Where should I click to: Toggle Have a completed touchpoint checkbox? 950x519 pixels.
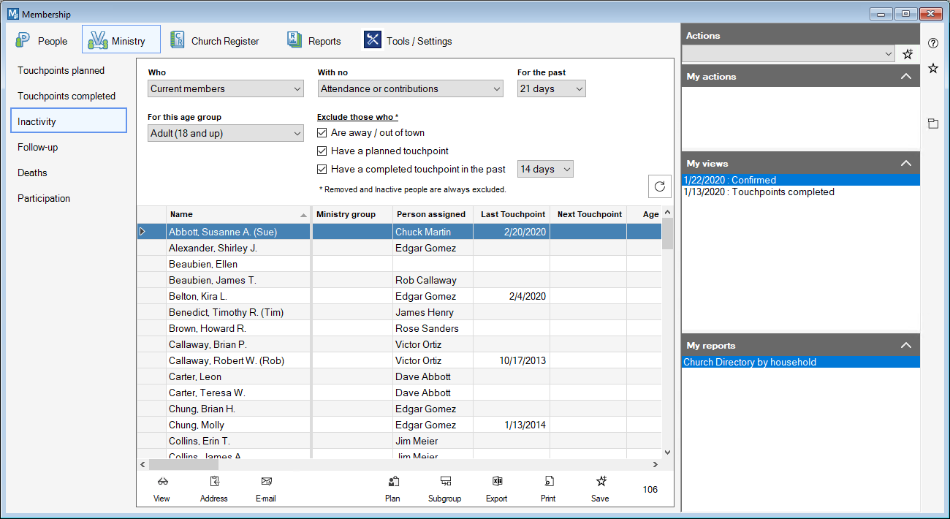click(322, 170)
